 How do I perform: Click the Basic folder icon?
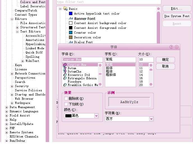point(65,9)
